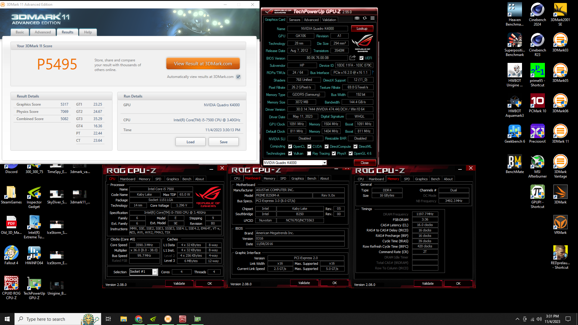Open MSI Afterburner desktop icon
Screen dimensions: 578x325
537,166
